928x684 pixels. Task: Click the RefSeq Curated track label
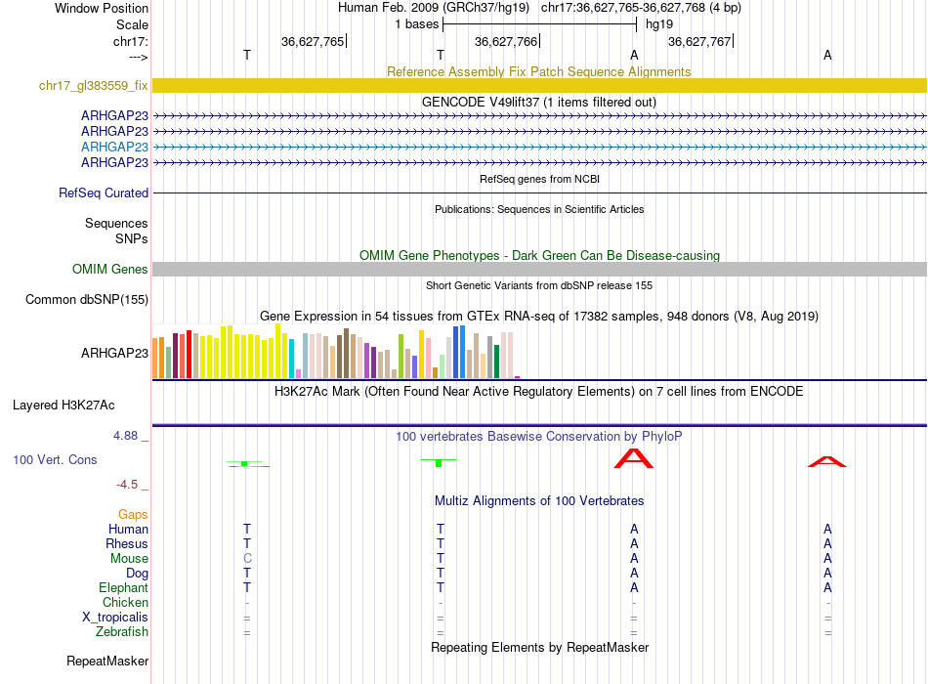[104, 193]
